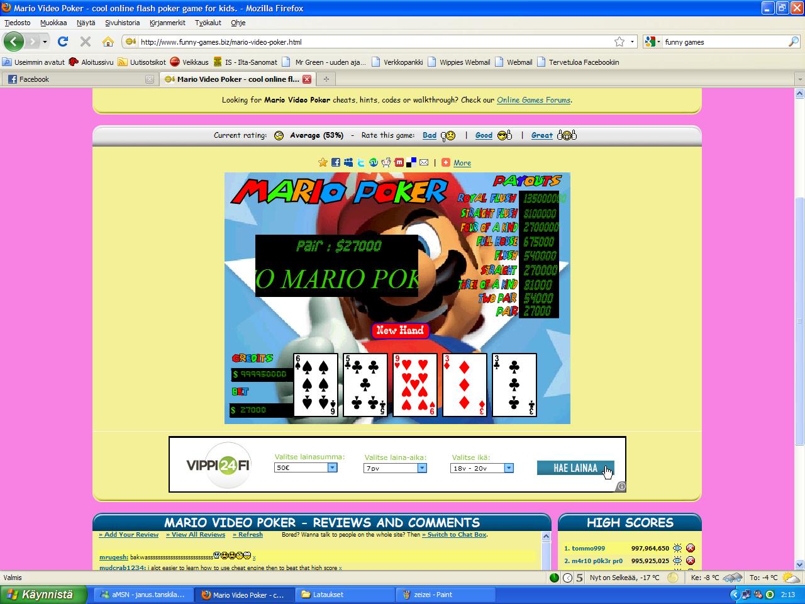The height and width of the screenshot is (604, 805).
Task: Rate the game as Good
Action: (484, 135)
